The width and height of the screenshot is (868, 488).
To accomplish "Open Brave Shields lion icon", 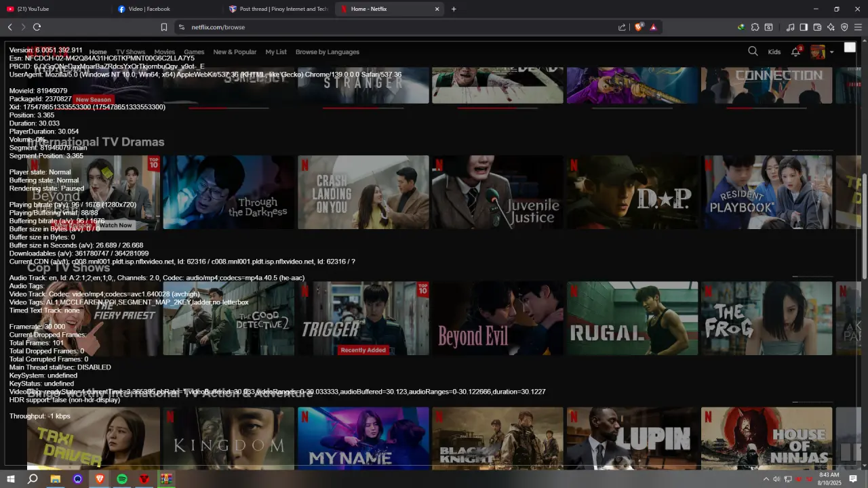I will [638, 27].
